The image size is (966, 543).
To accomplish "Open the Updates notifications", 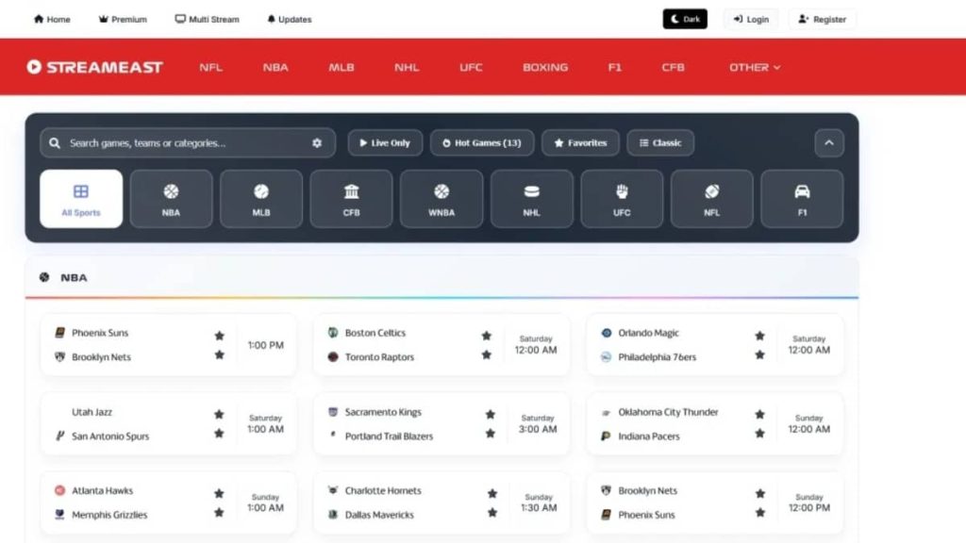I will [x=289, y=19].
